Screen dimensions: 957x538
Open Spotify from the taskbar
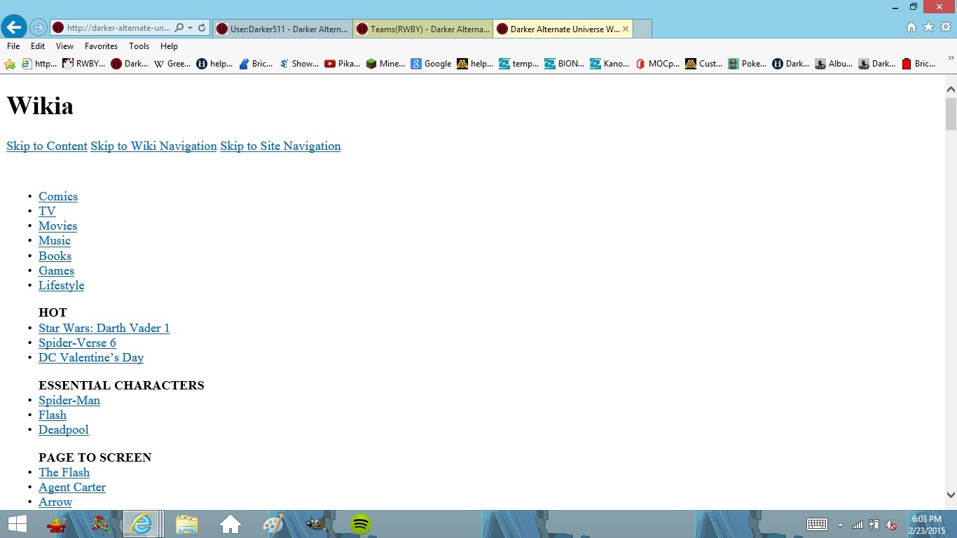[359, 524]
